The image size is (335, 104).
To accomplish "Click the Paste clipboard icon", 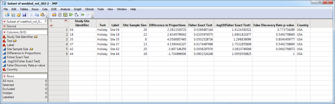I will (42, 15).
